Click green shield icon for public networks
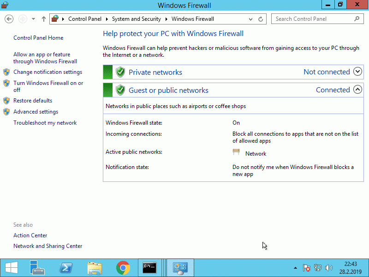This screenshot has width=369, height=277. 120,90
